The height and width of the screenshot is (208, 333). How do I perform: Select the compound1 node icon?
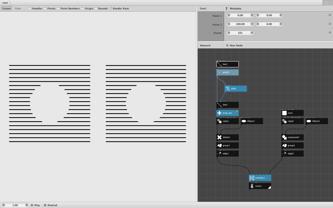coord(284,137)
